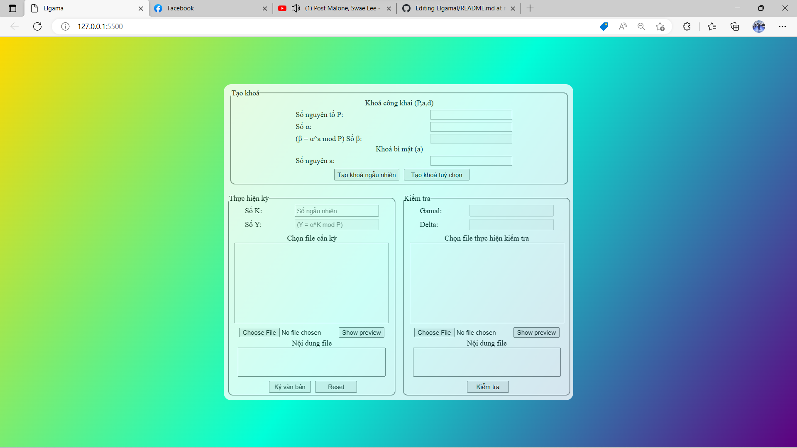
Task: Open the Favorites panel
Action: pyautogui.click(x=712, y=26)
